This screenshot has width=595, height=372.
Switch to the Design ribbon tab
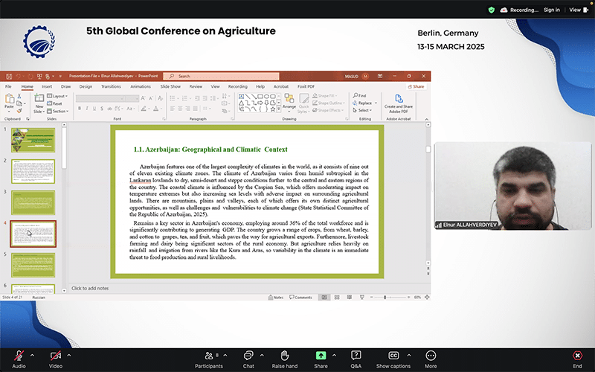click(86, 86)
